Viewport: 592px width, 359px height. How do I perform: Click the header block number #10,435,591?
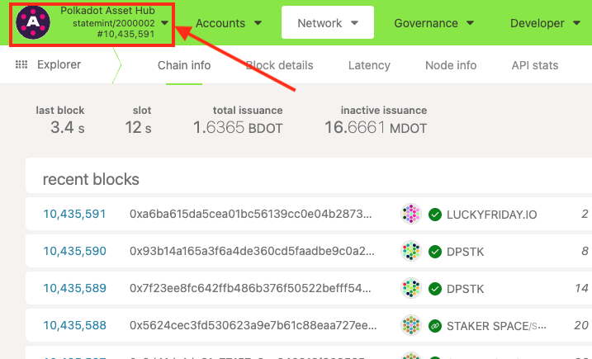[x=126, y=34]
